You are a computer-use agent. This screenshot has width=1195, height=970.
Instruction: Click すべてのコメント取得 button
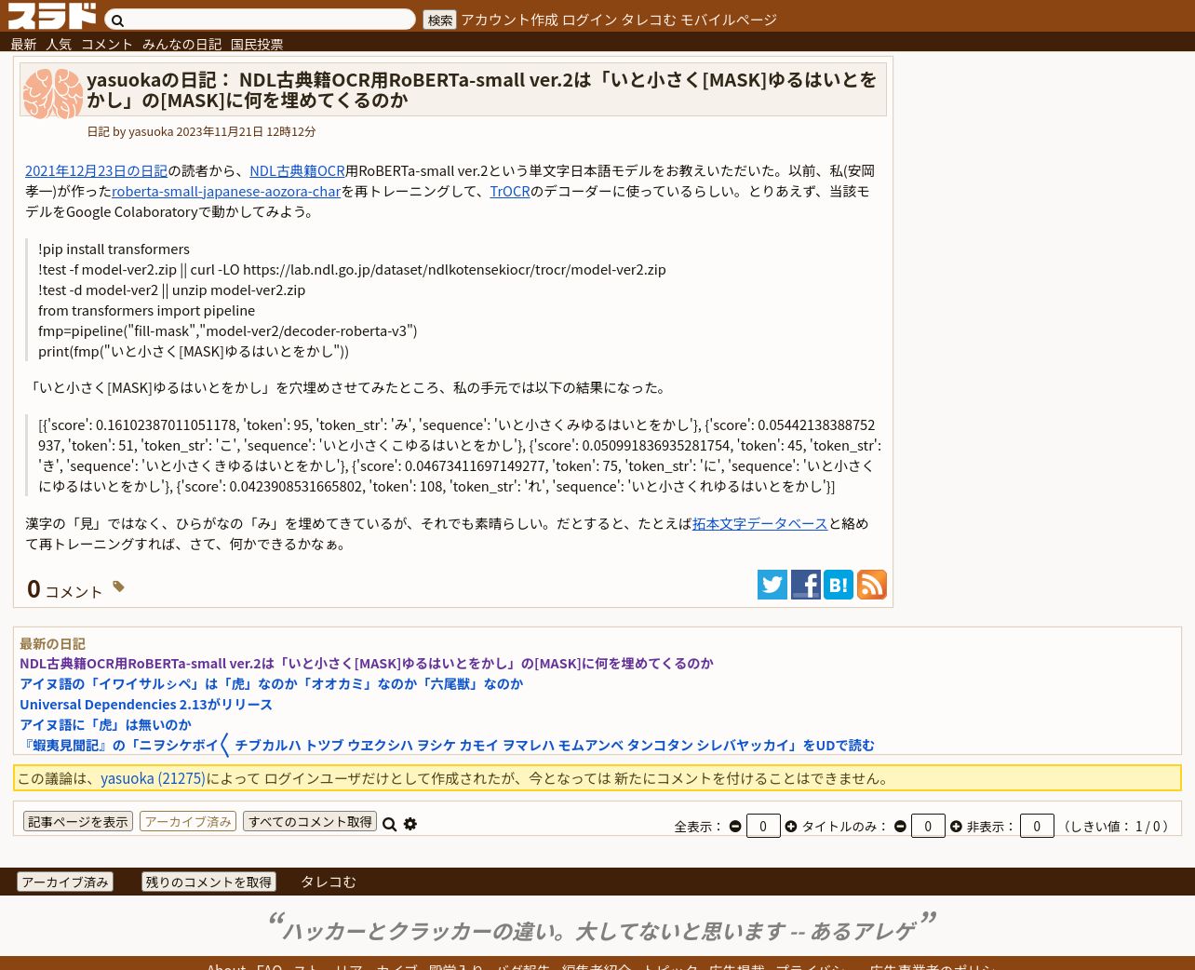[310, 821]
